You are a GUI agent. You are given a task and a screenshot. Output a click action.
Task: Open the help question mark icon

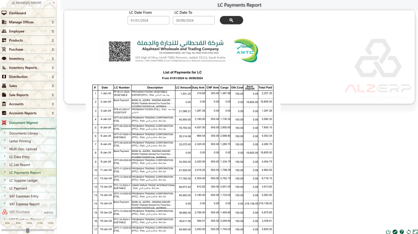[402, 232]
